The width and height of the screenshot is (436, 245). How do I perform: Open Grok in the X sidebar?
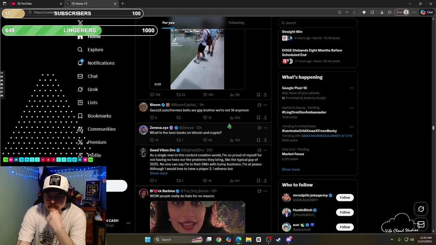pyautogui.click(x=88, y=89)
